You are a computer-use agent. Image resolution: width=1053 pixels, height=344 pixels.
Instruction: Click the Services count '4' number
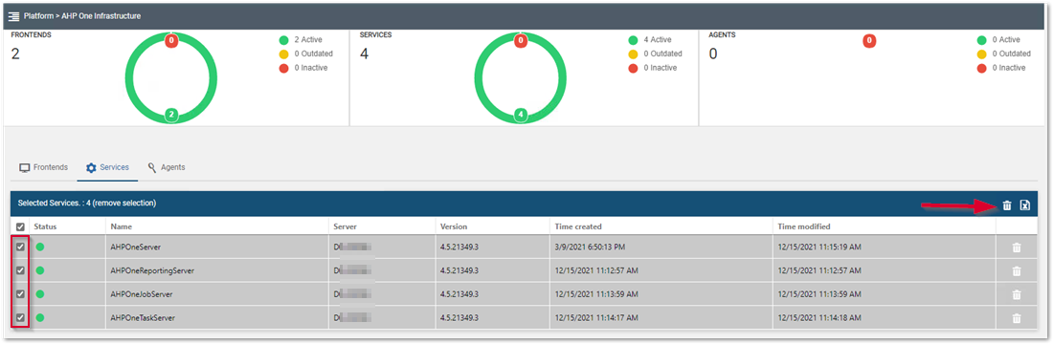364,54
